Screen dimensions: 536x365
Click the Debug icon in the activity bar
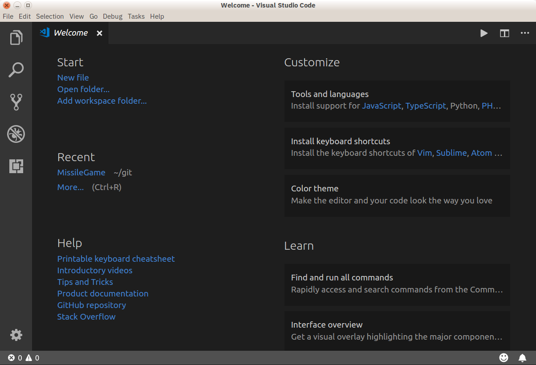(16, 134)
